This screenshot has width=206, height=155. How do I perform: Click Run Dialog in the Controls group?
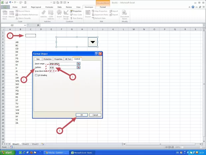click(x=76, y=18)
